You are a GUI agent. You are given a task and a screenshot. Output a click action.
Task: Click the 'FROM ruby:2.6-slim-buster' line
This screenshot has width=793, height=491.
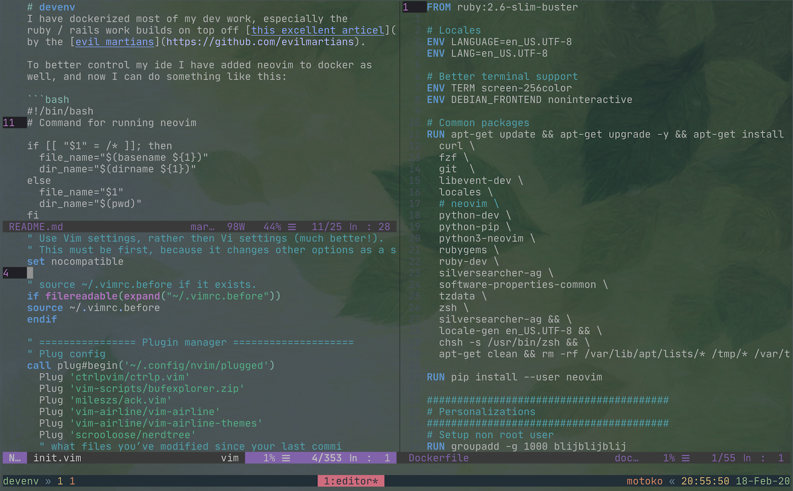coord(502,7)
